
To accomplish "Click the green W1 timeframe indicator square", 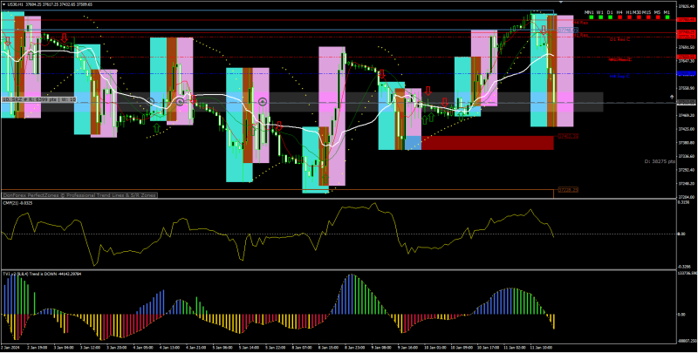I will [x=600, y=18].
